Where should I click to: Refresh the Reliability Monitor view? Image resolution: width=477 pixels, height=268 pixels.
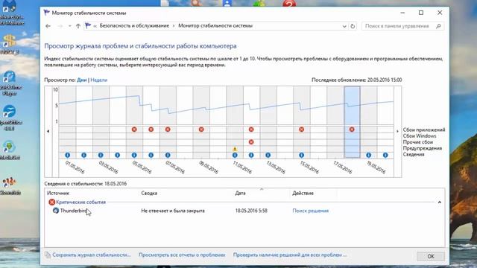click(353, 26)
